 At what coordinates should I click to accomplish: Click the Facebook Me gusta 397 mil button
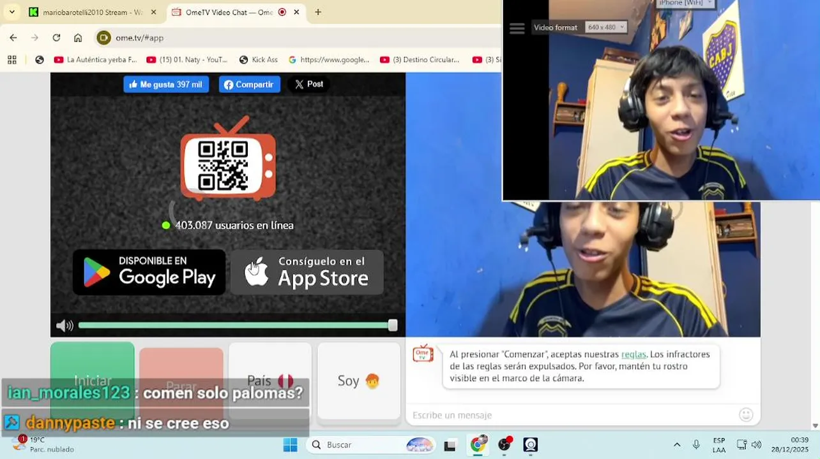166,84
